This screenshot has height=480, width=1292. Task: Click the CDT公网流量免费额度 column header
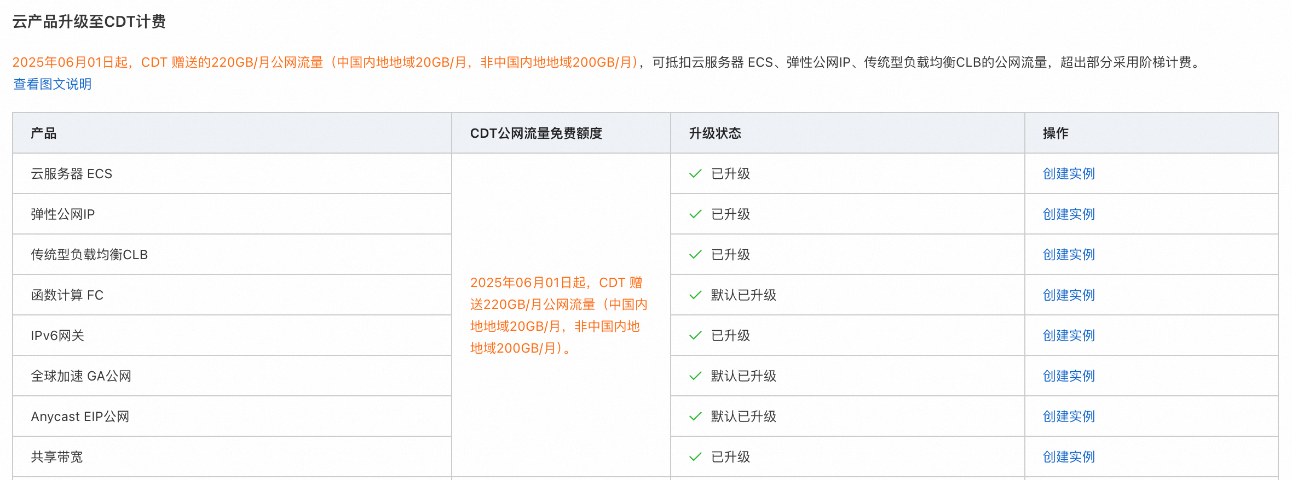[x=536, y=133]
